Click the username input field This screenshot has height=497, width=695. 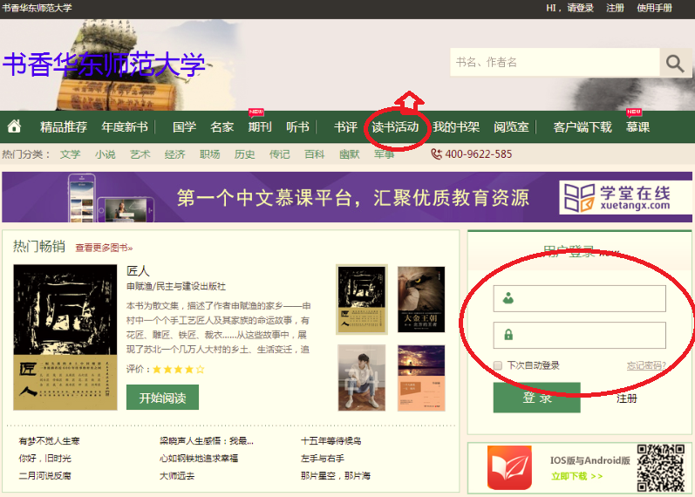tap(579, 298)
